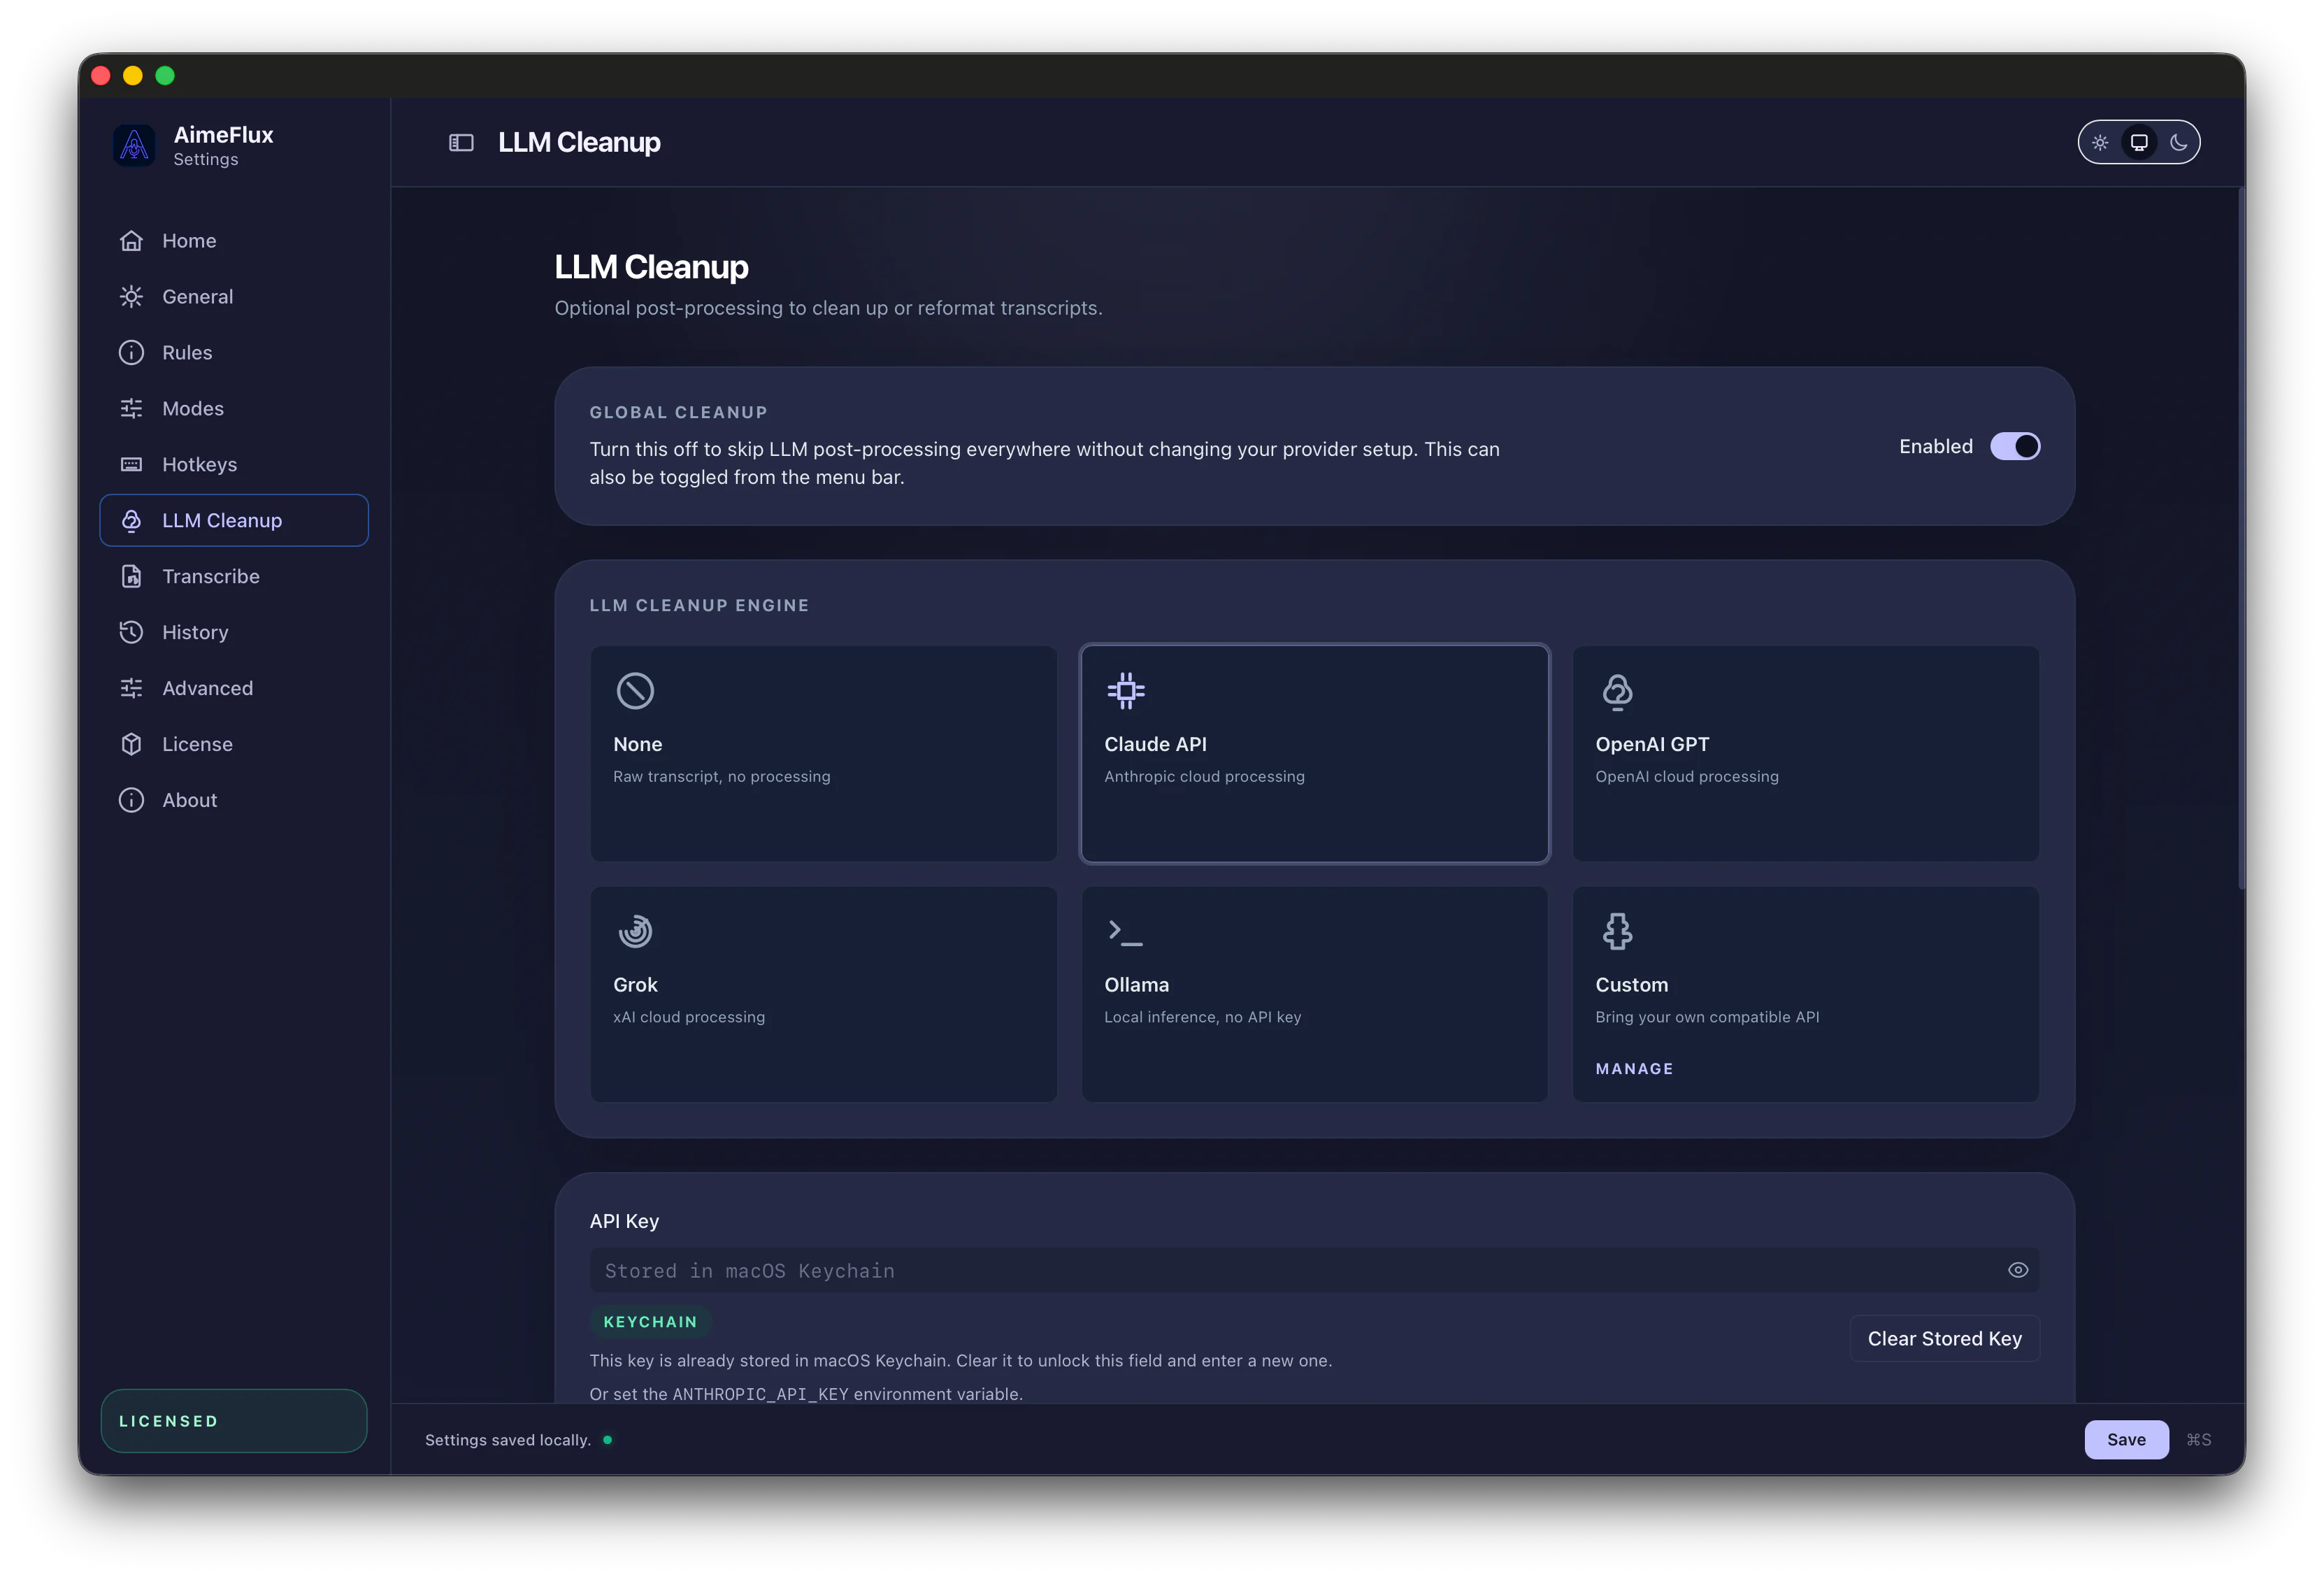This screenshot has width=2324, height=1579.
Task: Click MANAGE on the Custom card
Action: tap(1634, 1070)
